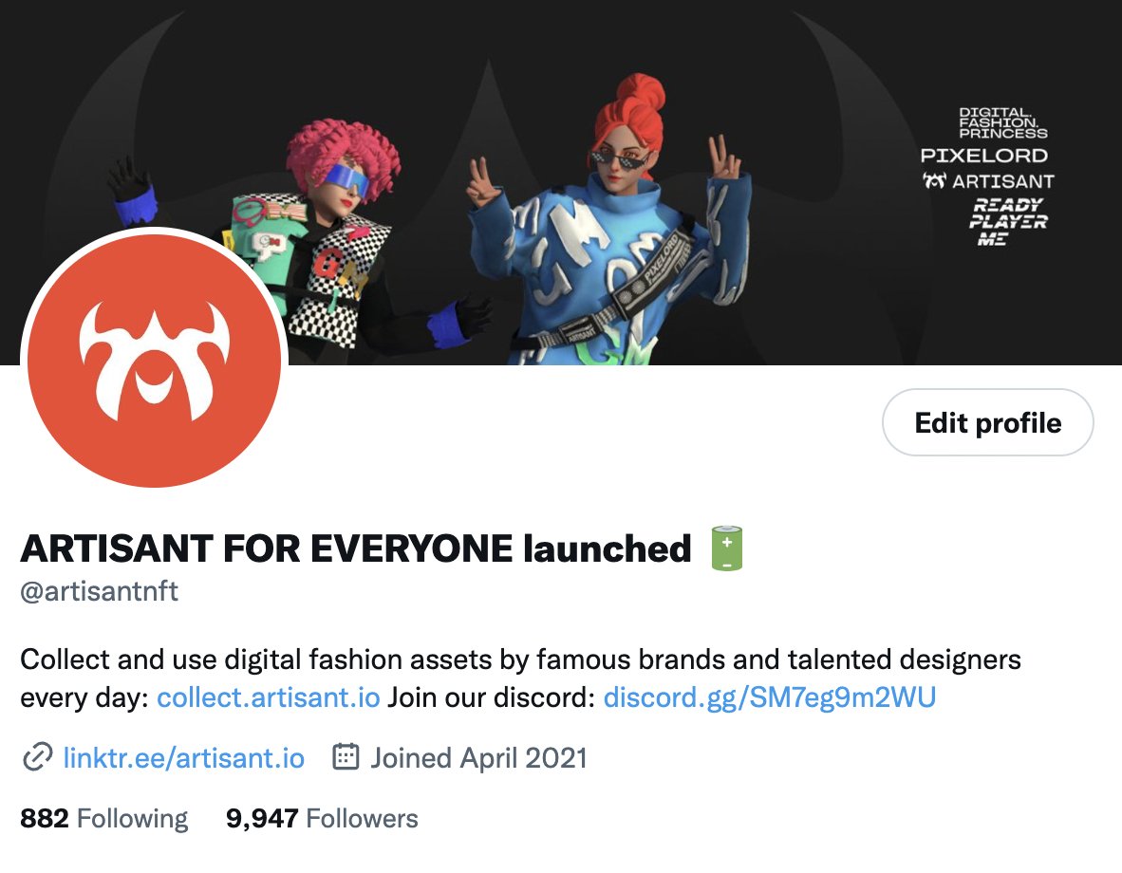This screenshot has height=873, width=1122.
Task: Click the @artisantnft handle text
Action: click(x=100, y=591)
